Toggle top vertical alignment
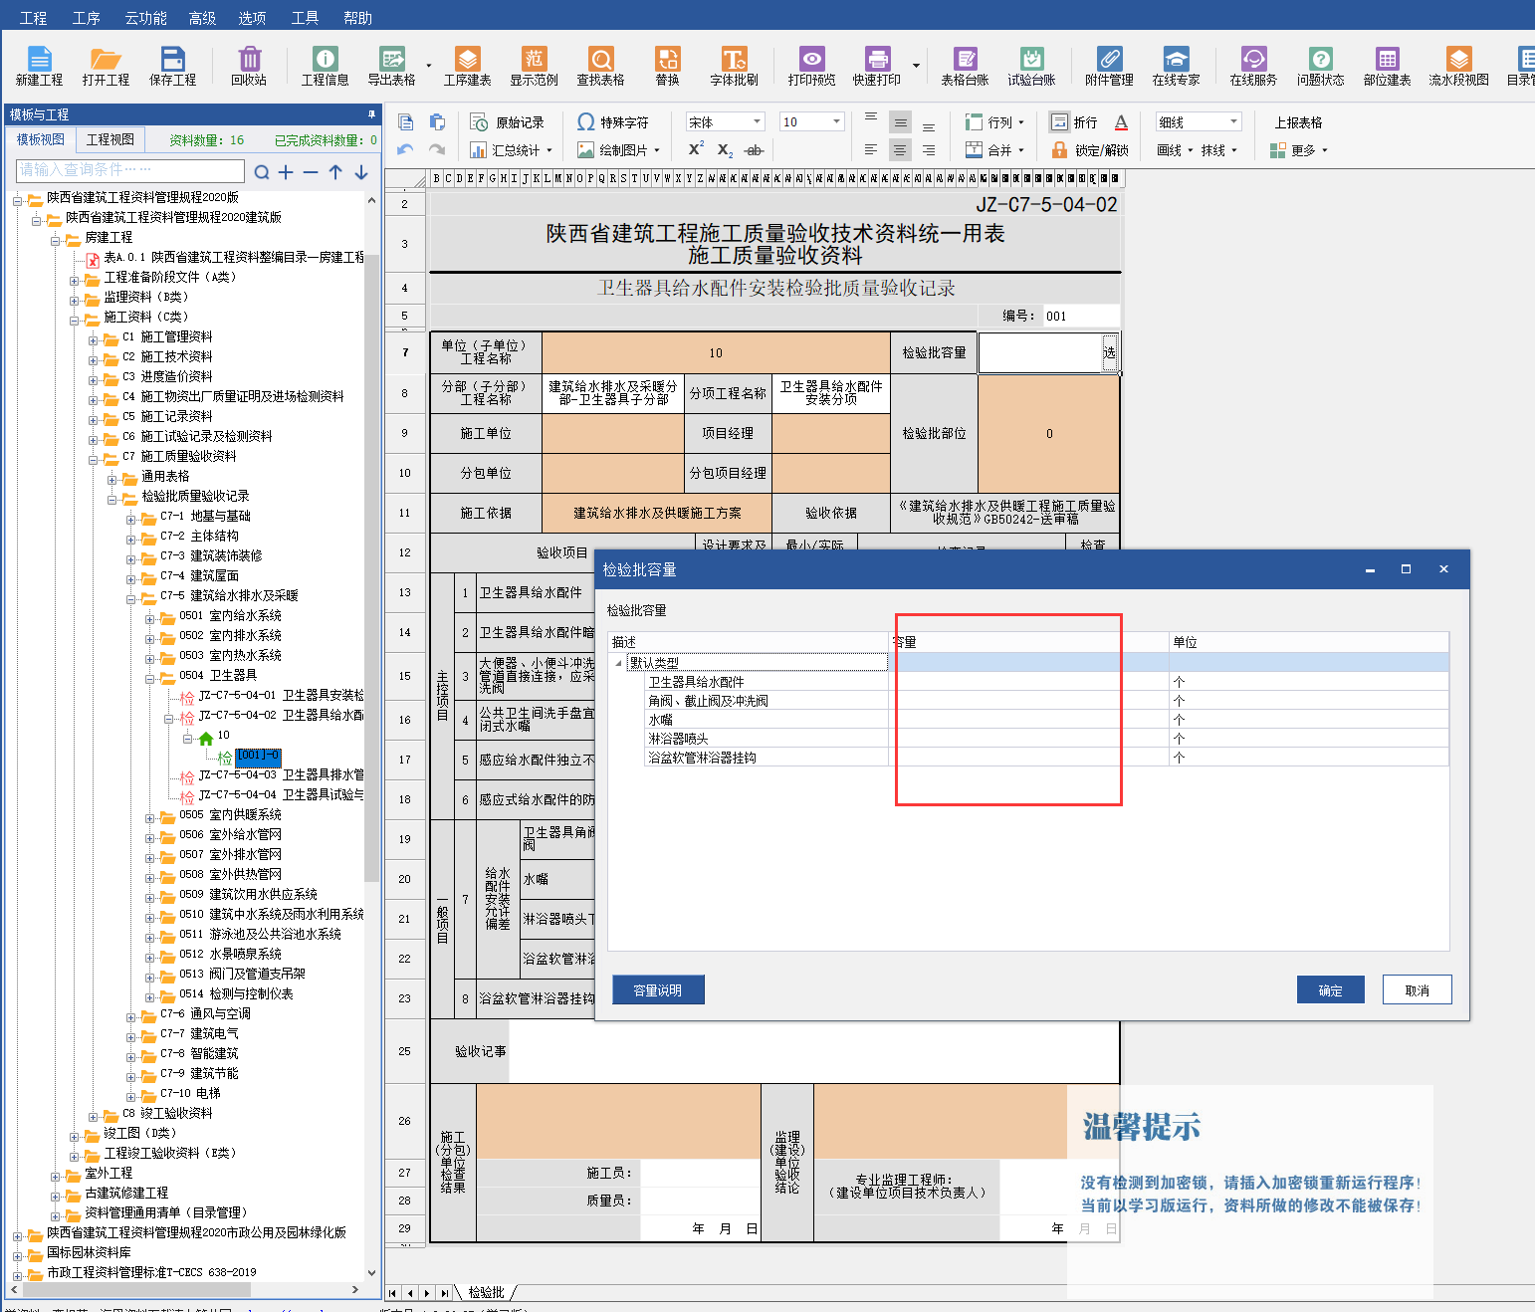 click(871, 118)
